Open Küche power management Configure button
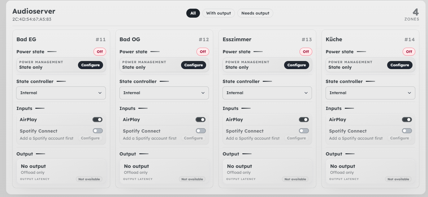 [x=400, y=65]
